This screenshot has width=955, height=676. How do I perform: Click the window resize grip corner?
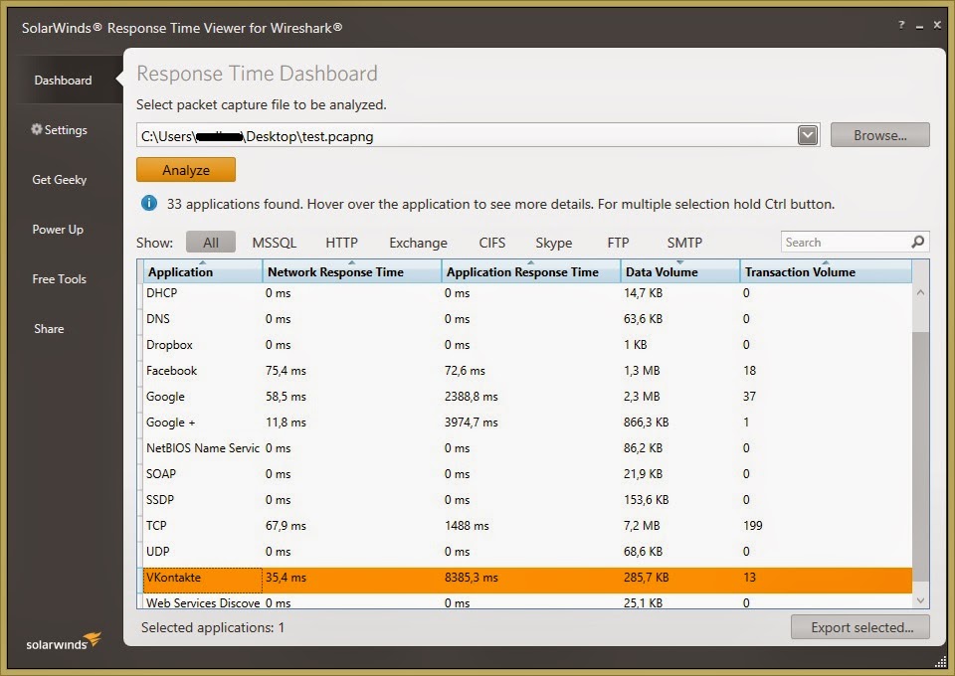940,662
